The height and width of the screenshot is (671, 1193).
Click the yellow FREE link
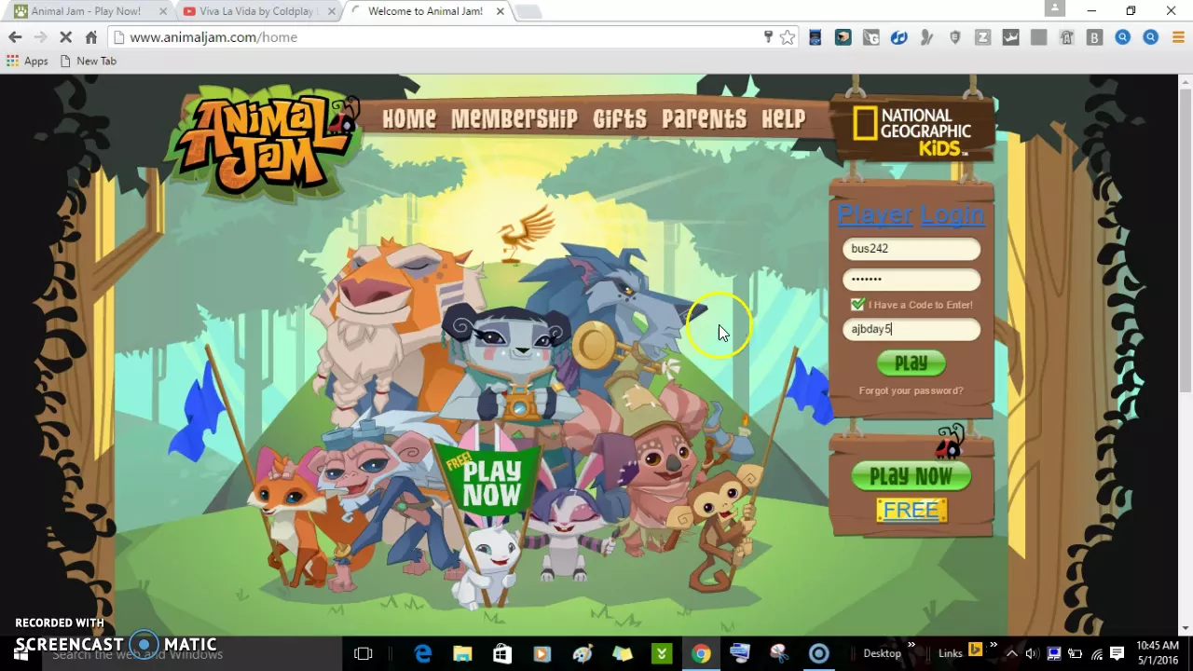911,510
